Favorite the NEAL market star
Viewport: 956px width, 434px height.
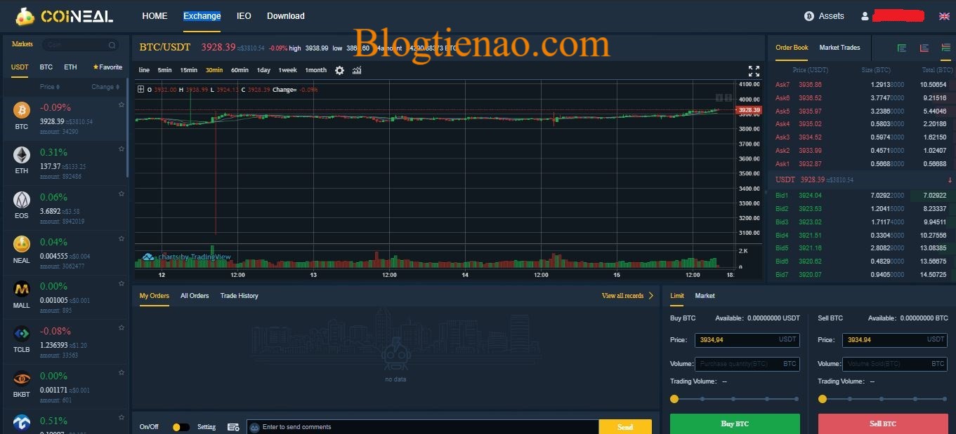tap(122, 239)
